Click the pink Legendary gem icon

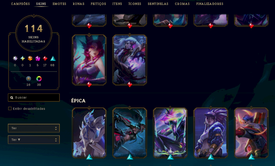[37, 58]
